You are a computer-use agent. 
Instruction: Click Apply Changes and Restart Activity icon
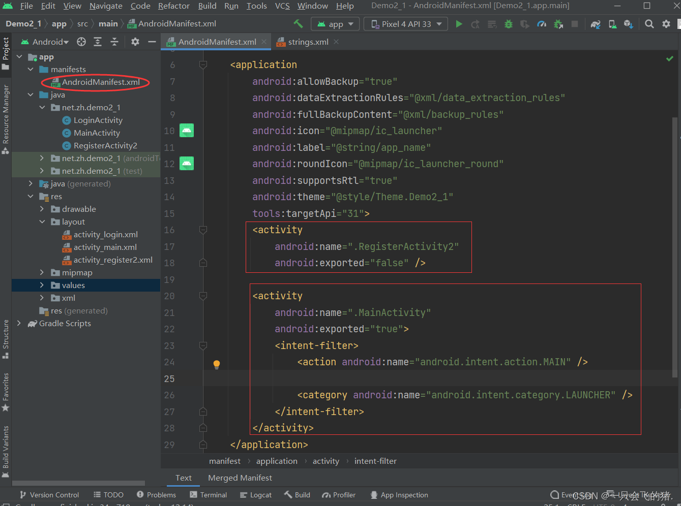pyautogui.click(x=475, y=24)
